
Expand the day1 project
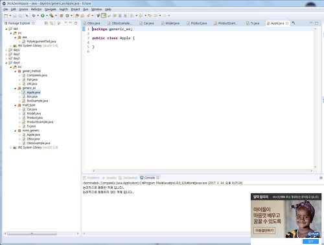coord(6,50)
